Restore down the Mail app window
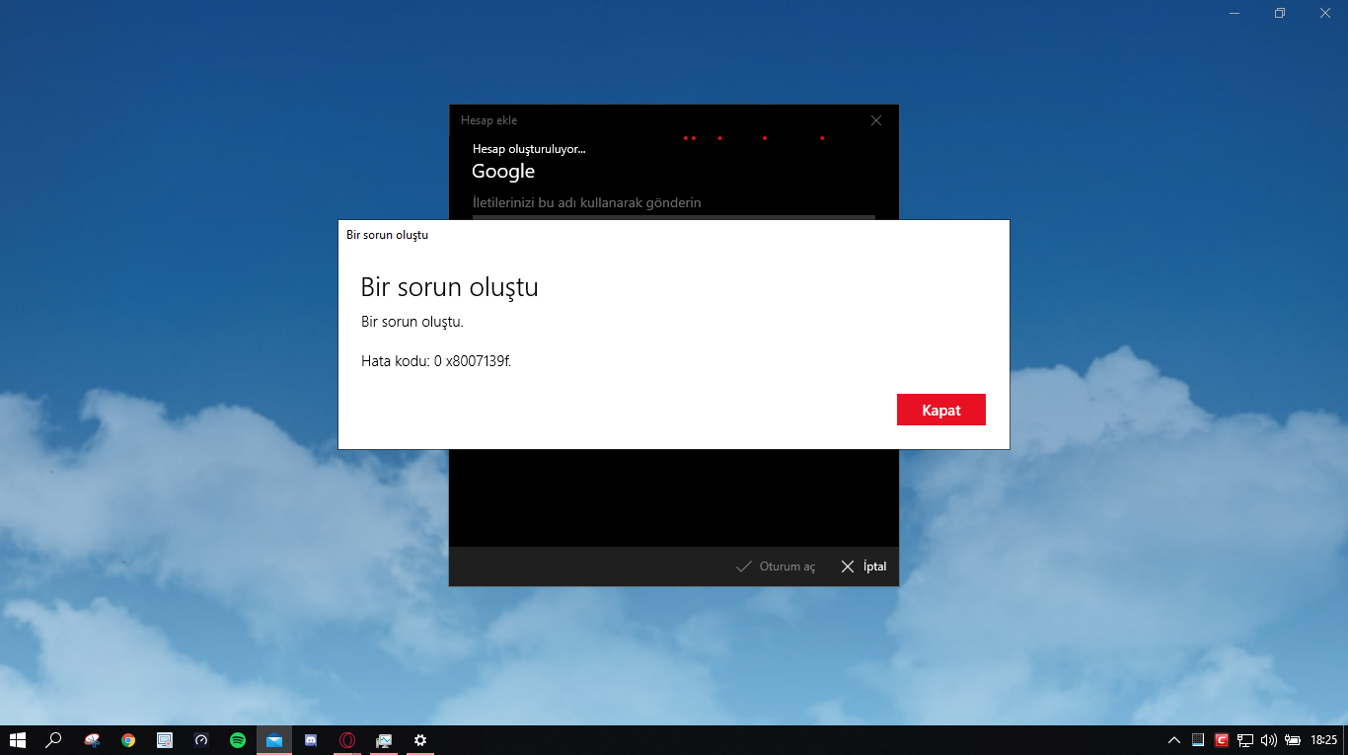The height and width of the screenshot is (755, 1348). (x=1280, y=13)
